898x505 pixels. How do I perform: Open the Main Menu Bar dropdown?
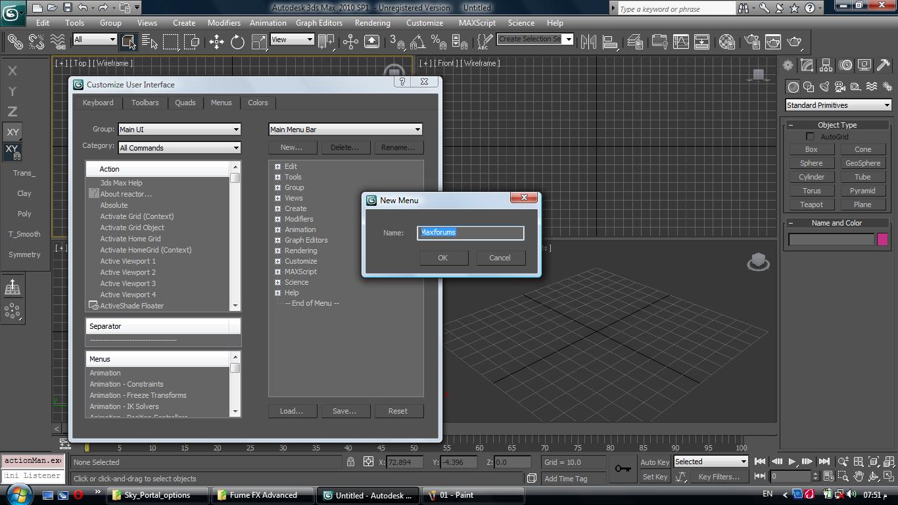click(345, 130)
